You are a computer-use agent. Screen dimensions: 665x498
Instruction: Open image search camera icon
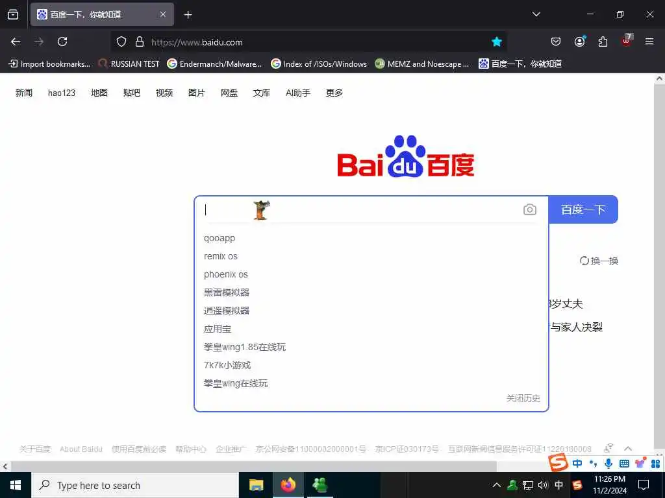530,209
